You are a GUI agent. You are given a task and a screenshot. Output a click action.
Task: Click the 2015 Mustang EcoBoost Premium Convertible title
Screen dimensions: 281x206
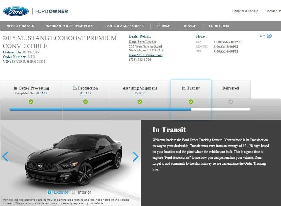pyautogui.click(x=60, y=42)
